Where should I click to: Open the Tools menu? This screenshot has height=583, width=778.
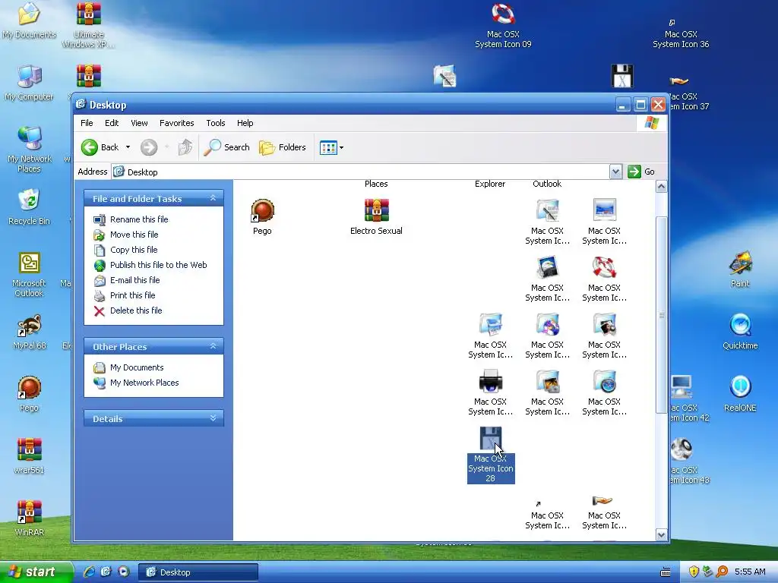(x=215, y=123)
